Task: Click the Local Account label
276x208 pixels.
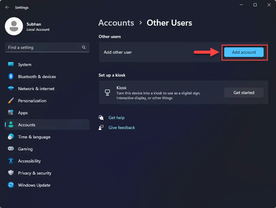Action: pos(38,30)
